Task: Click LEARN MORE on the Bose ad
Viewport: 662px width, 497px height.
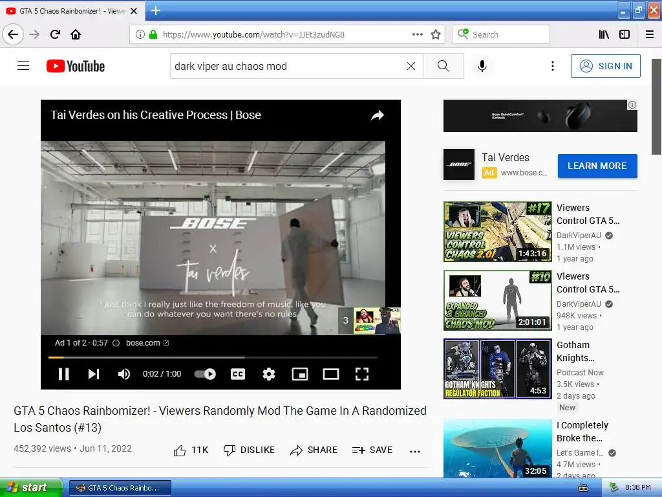Action: coord(597,166)
